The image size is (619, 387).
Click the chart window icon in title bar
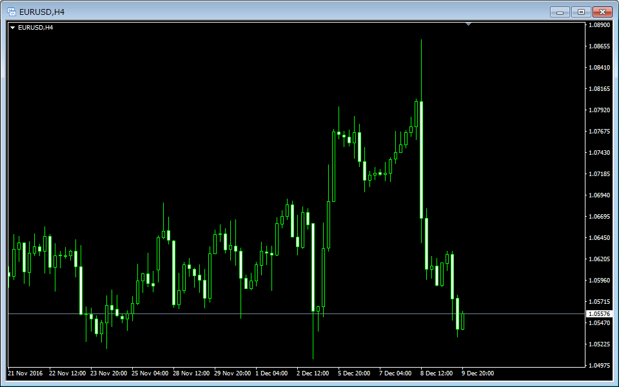[x=12, y=12]
